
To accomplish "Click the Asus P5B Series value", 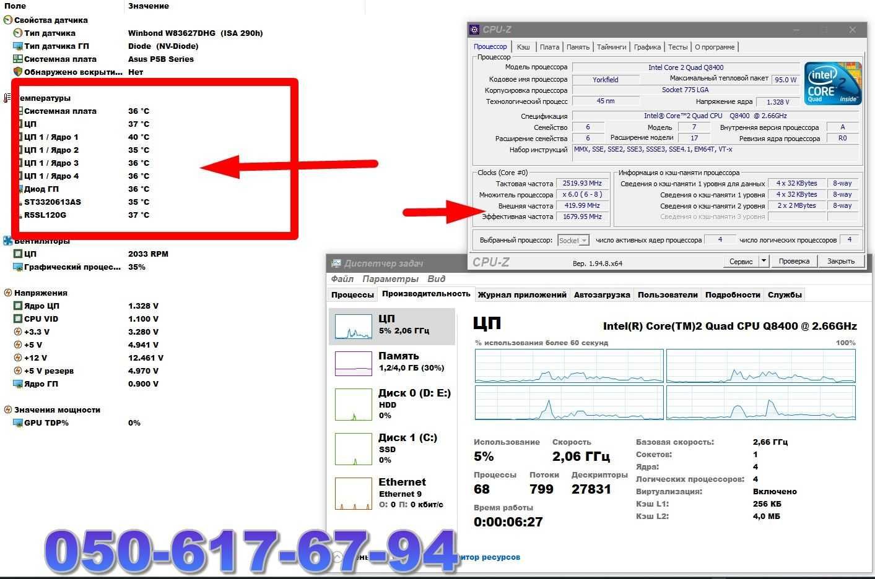I will (161, 59).
